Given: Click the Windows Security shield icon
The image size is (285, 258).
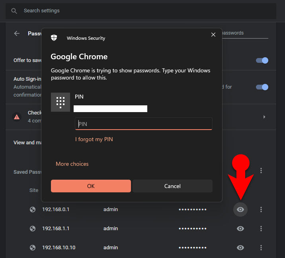Looking at the screenshot, I should point(54,38).
